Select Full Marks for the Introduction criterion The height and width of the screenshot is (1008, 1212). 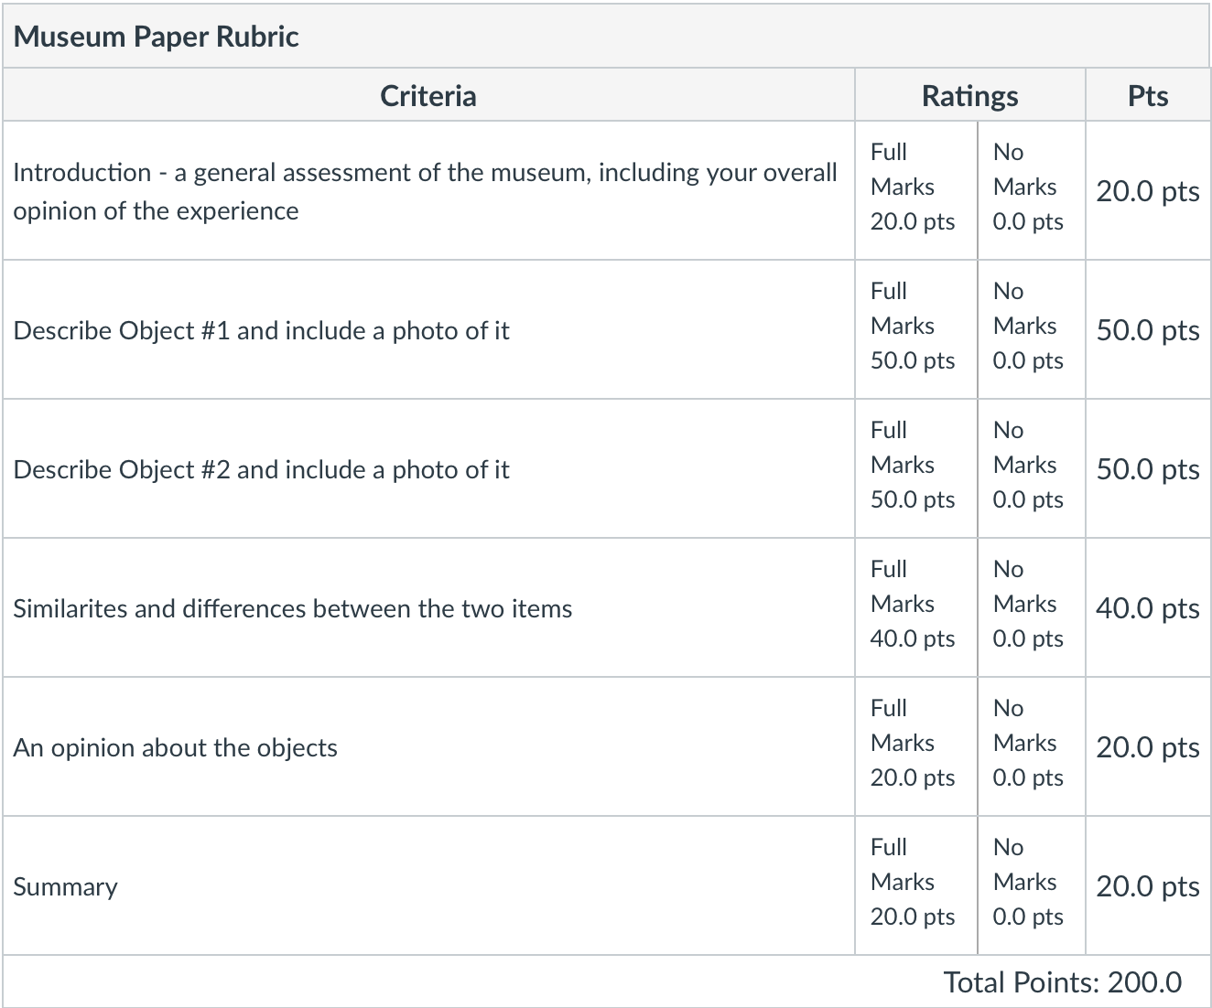(x=914, y=188)
